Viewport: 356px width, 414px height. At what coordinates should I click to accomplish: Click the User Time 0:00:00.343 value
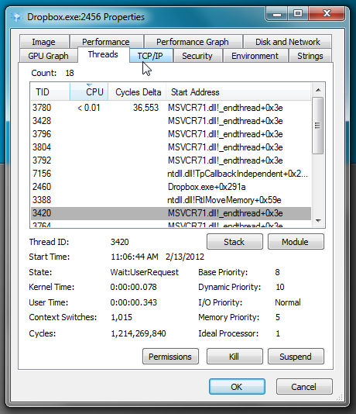(134, 302)
